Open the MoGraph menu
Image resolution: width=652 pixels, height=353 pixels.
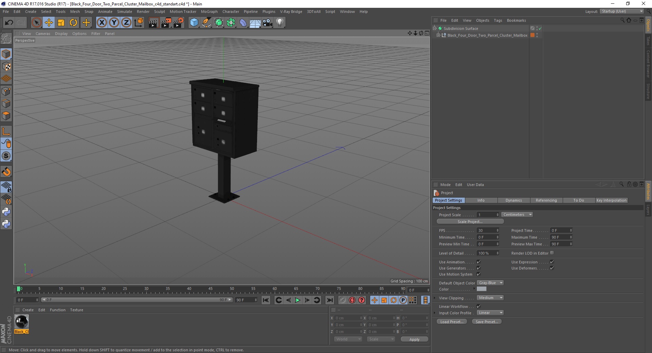(209, 12)
